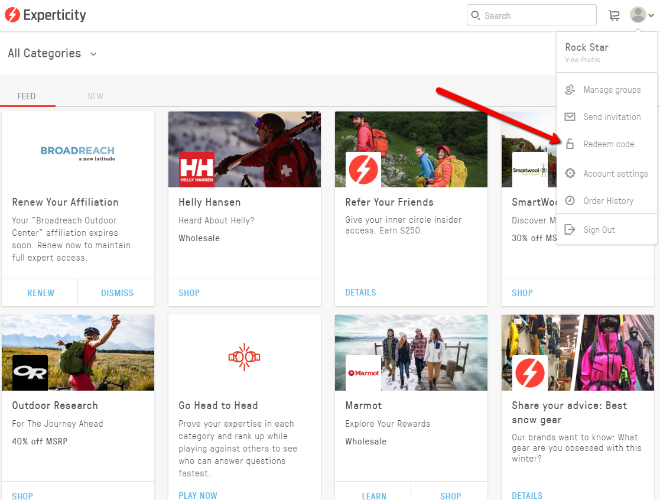Switch to the NEW tab
Viewport: 660px width, 500px height.
[95, 96]
